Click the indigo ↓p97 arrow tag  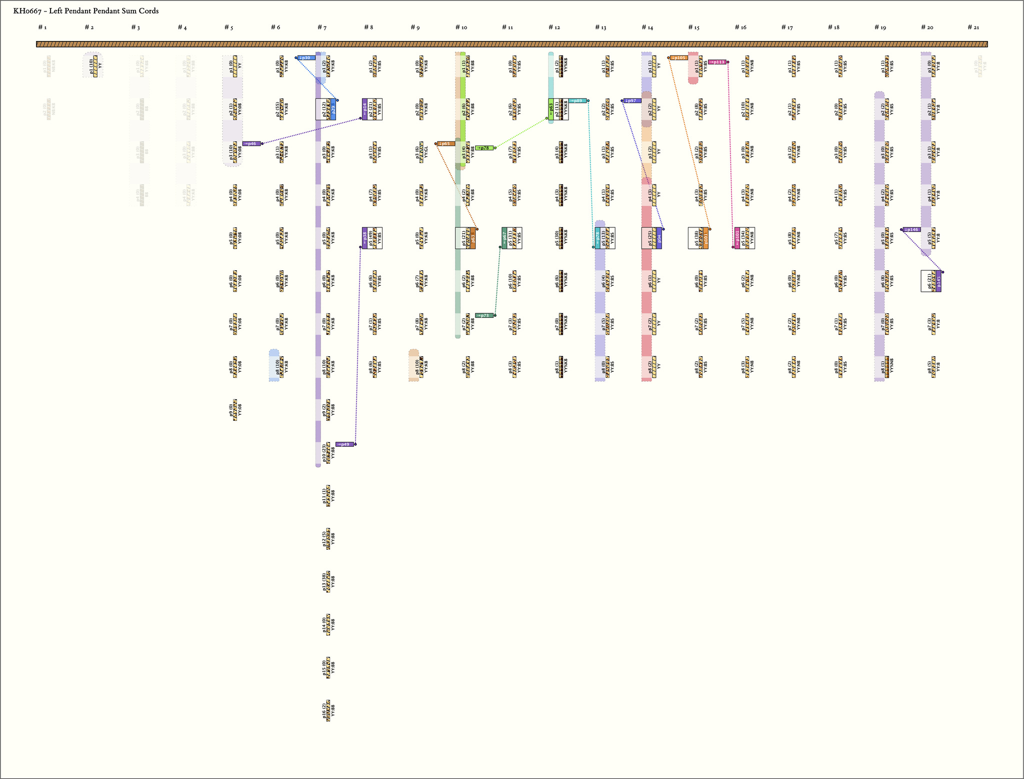coord(632,101)
